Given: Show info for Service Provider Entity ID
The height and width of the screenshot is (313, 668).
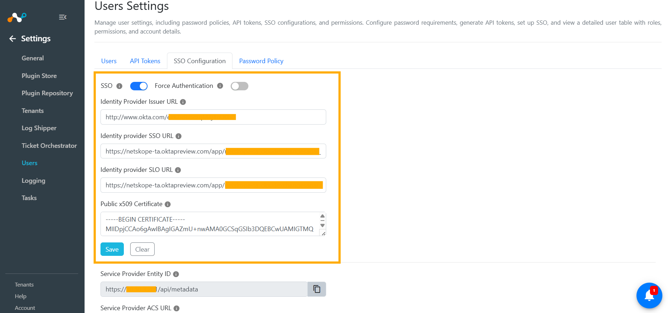Looking at the screenshot, I should coord(176,274).
